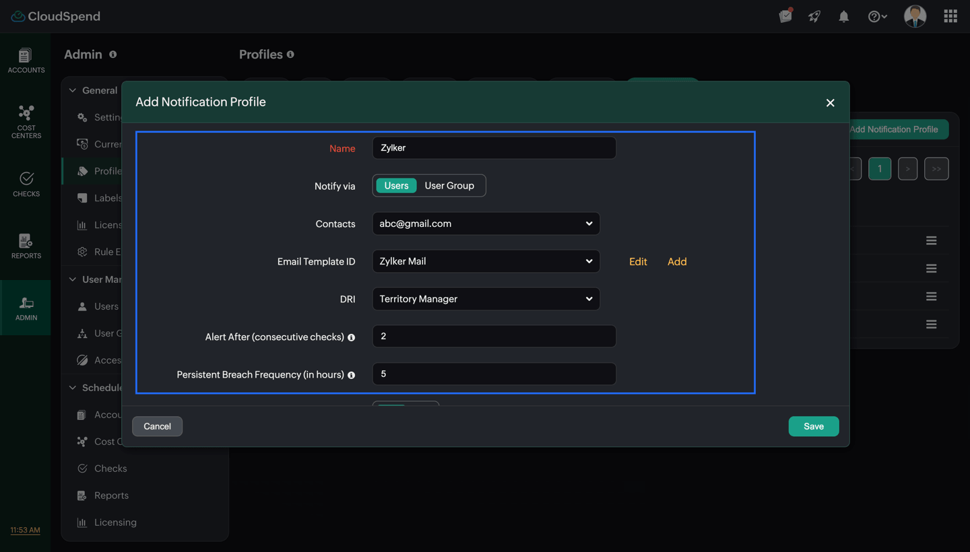Click the Cancel button

click(x=157, y=426)
